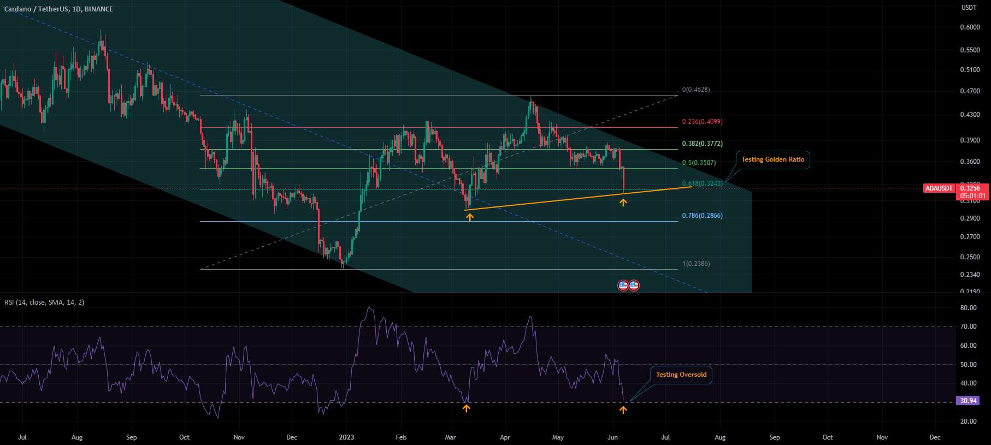Select the orange arrow under the March price low
The height and width of the screenshot is (445, 991).
(470, 217)
